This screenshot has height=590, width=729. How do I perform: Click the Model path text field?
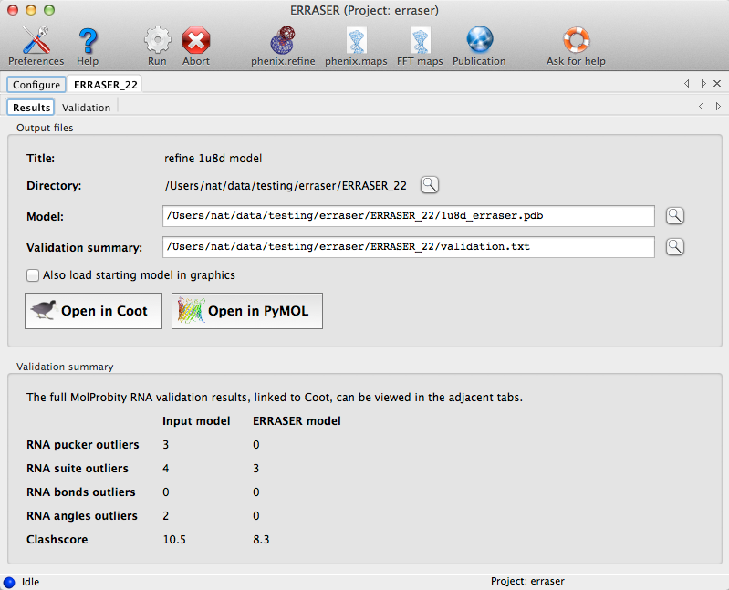(408, 216)
